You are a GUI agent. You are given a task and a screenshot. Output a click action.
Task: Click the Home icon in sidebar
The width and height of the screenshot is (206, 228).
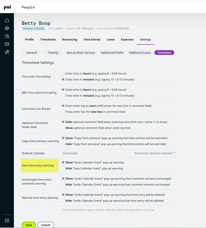7,20
